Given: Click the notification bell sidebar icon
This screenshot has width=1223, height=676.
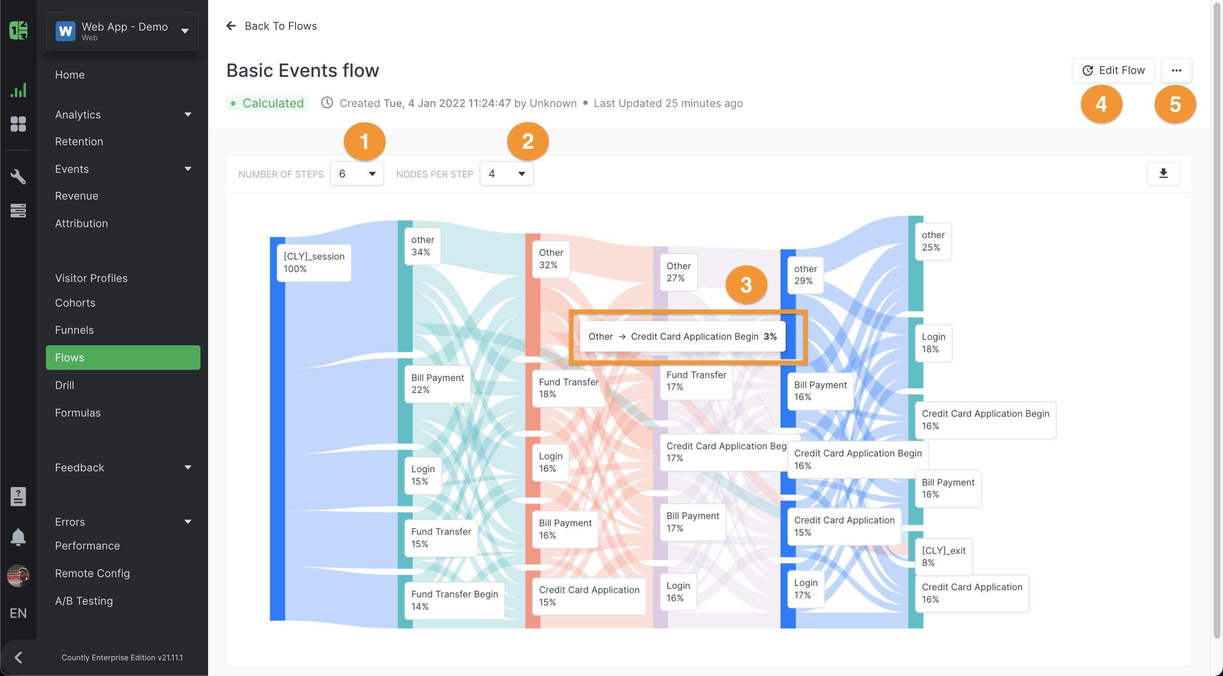Looking at the screenshot, I should [18, 537].
